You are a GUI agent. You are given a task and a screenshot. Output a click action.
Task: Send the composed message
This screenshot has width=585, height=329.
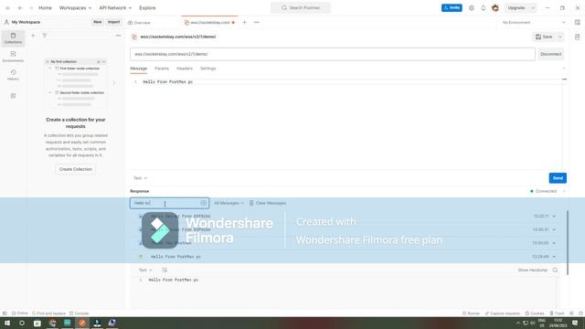558,178
